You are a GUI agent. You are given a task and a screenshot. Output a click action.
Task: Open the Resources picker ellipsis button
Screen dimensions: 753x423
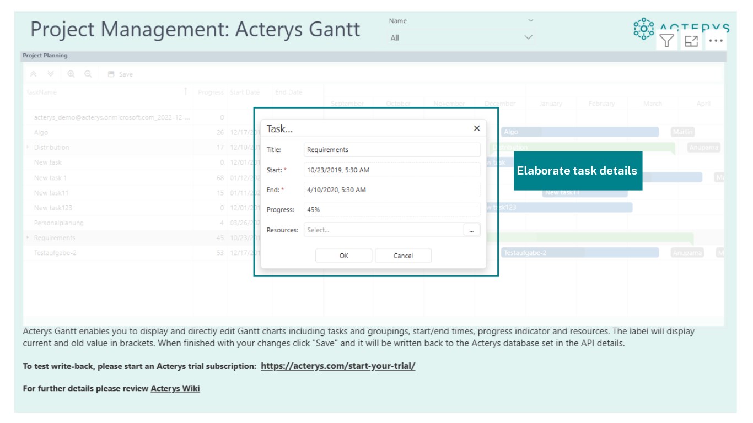(x=471, y=230)
